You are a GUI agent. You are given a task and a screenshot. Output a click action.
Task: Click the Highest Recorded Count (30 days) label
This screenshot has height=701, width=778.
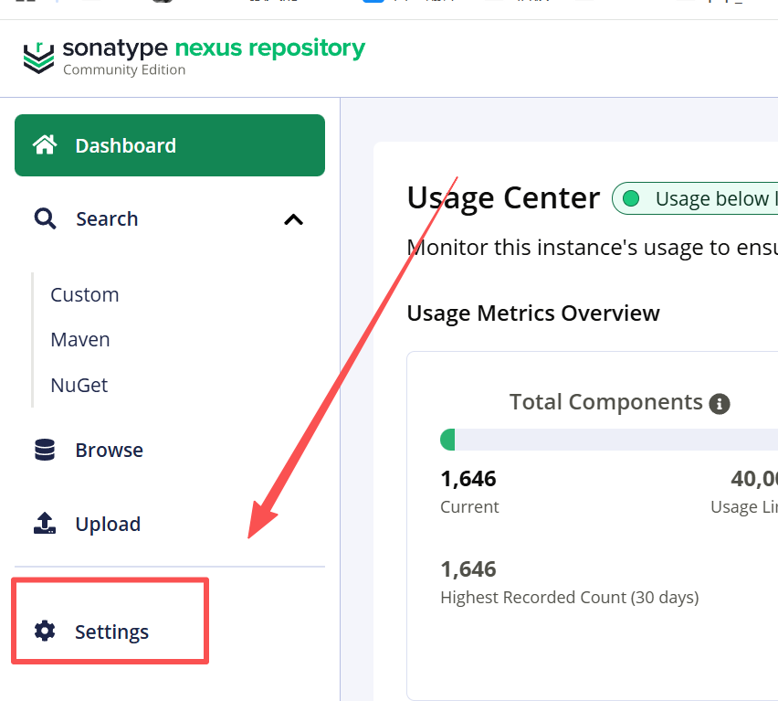tap(570, 597)
